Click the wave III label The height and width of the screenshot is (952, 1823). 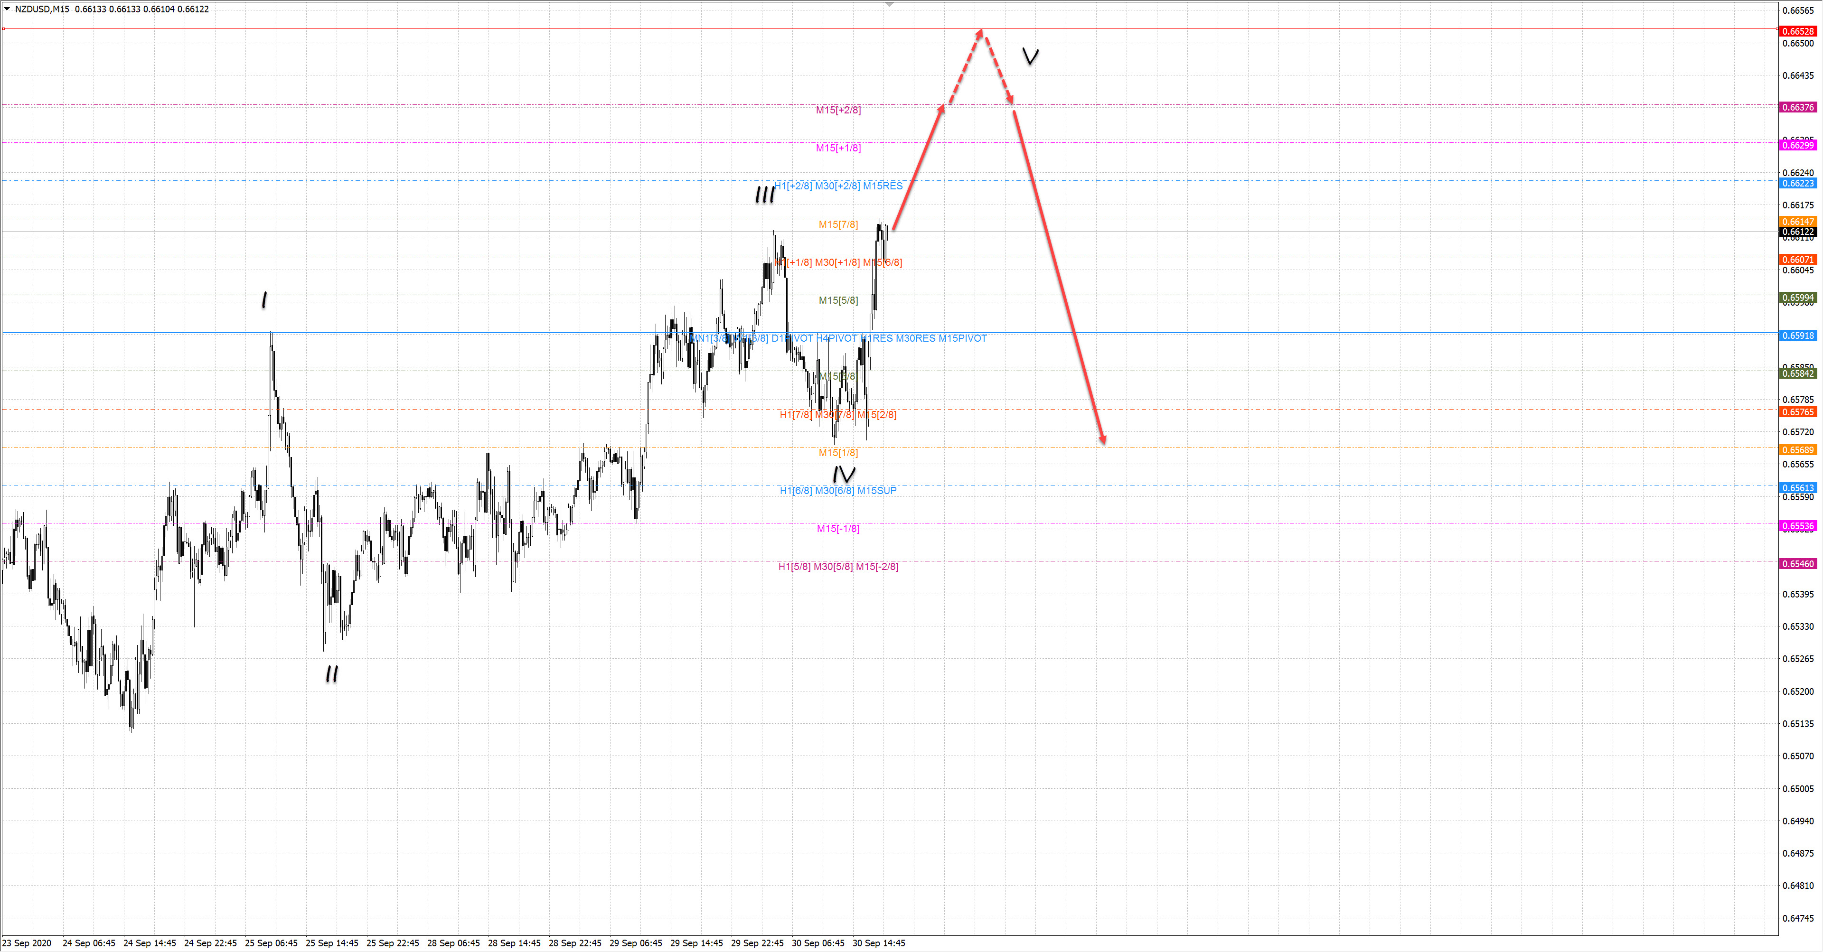pyautogui.click(x=764, y=195)
